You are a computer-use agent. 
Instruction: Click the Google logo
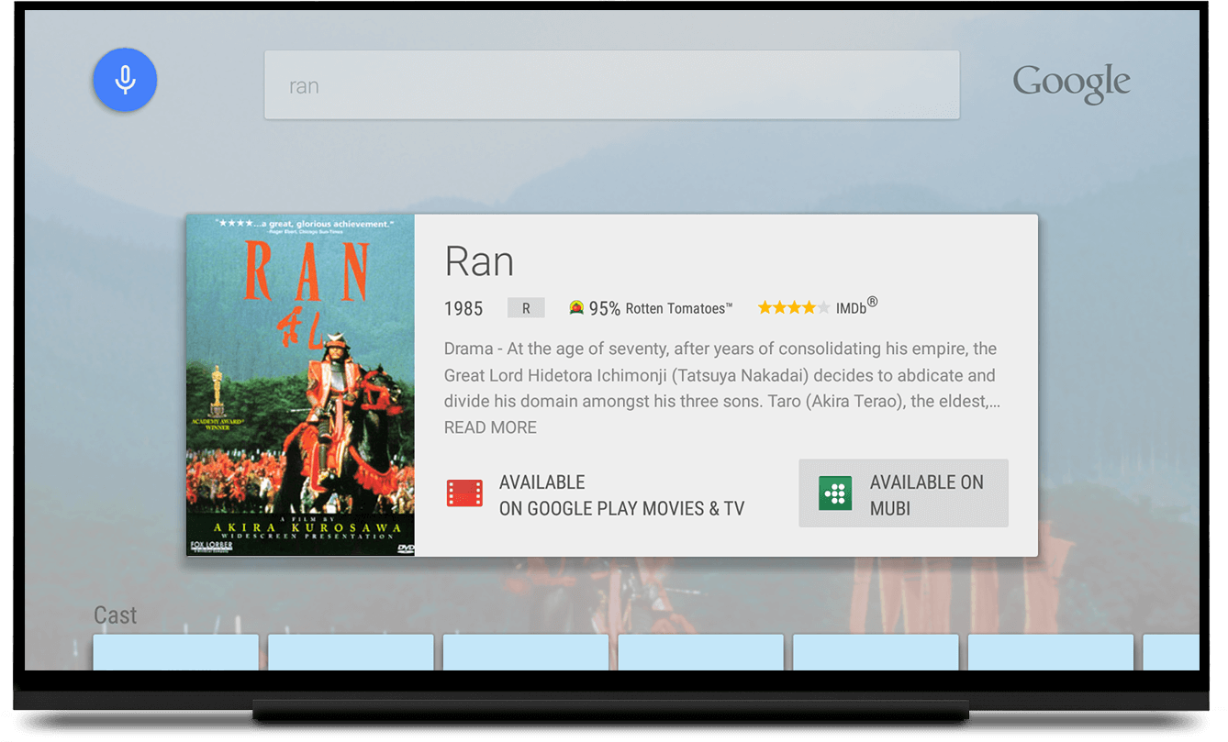[x=1071, y=84]
